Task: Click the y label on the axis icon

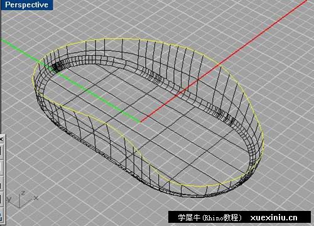Action: (x=9, y=199)
